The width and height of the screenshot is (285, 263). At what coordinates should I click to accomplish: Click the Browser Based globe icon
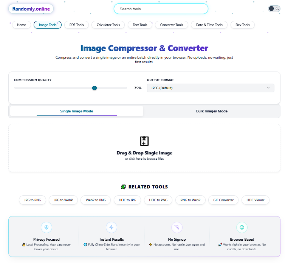[x=242, y=227]
